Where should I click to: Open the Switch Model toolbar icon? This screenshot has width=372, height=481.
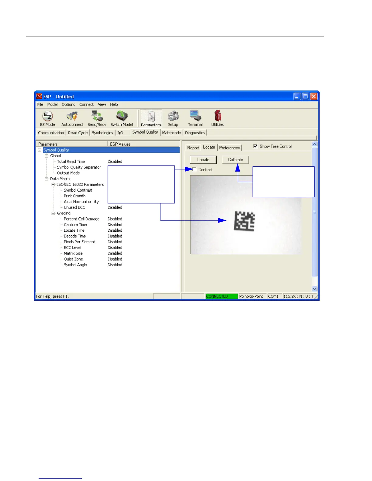(x=122, y=118)
